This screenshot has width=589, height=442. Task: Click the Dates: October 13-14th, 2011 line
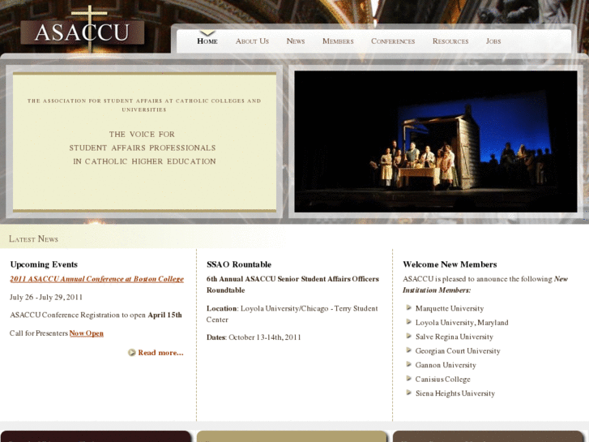[254, 337]
